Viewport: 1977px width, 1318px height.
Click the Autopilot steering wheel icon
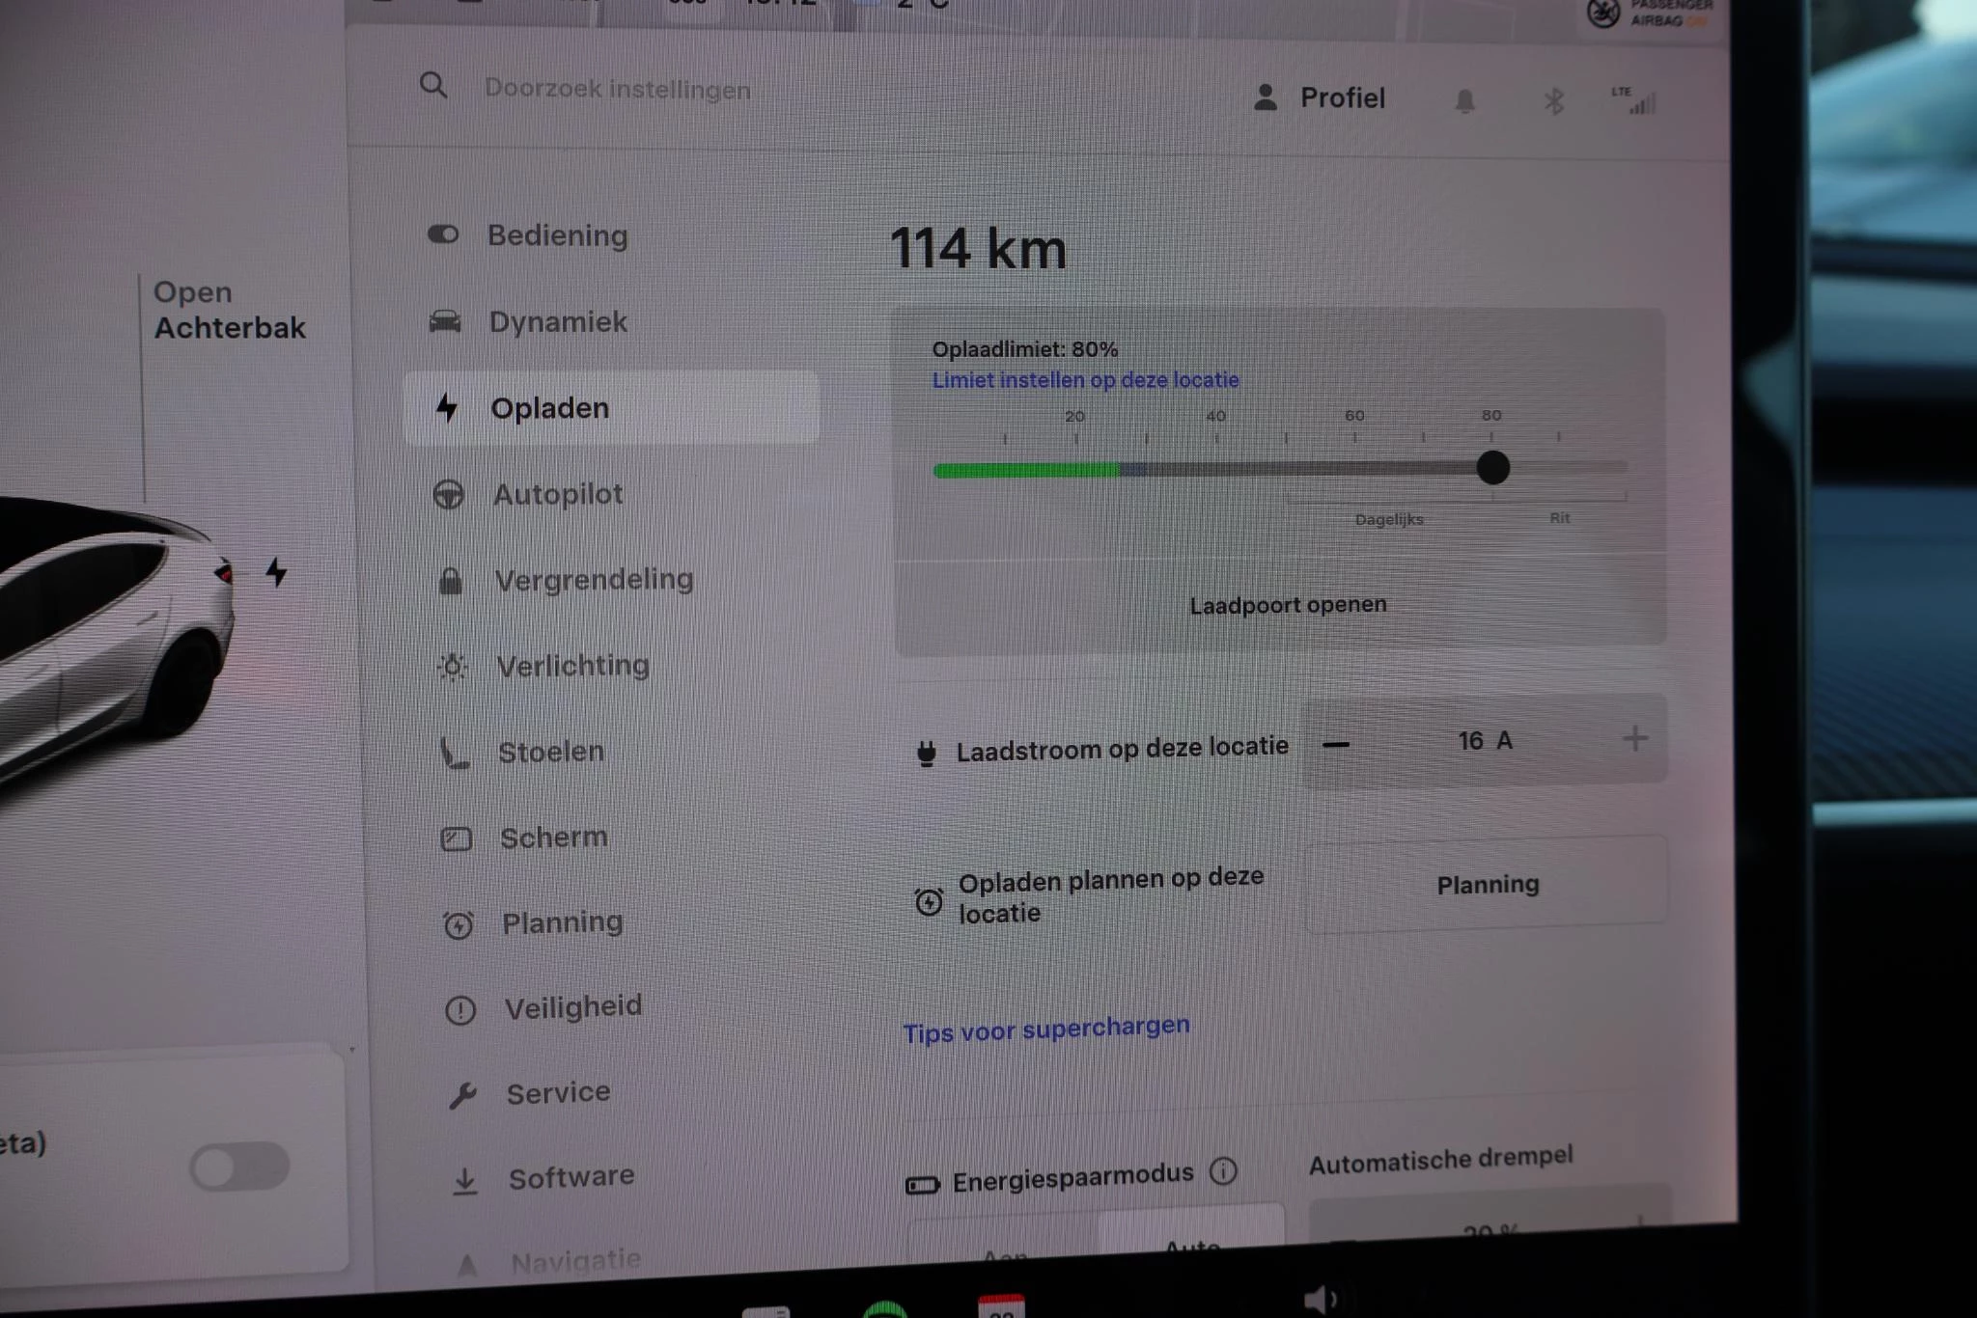(x=450, y=496)
